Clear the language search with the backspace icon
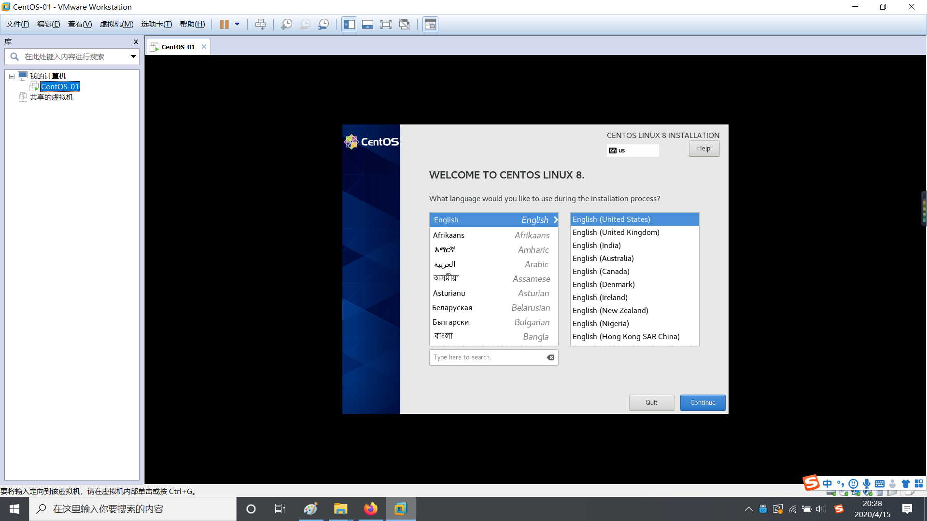927x521 pixels. coord(550,357)
